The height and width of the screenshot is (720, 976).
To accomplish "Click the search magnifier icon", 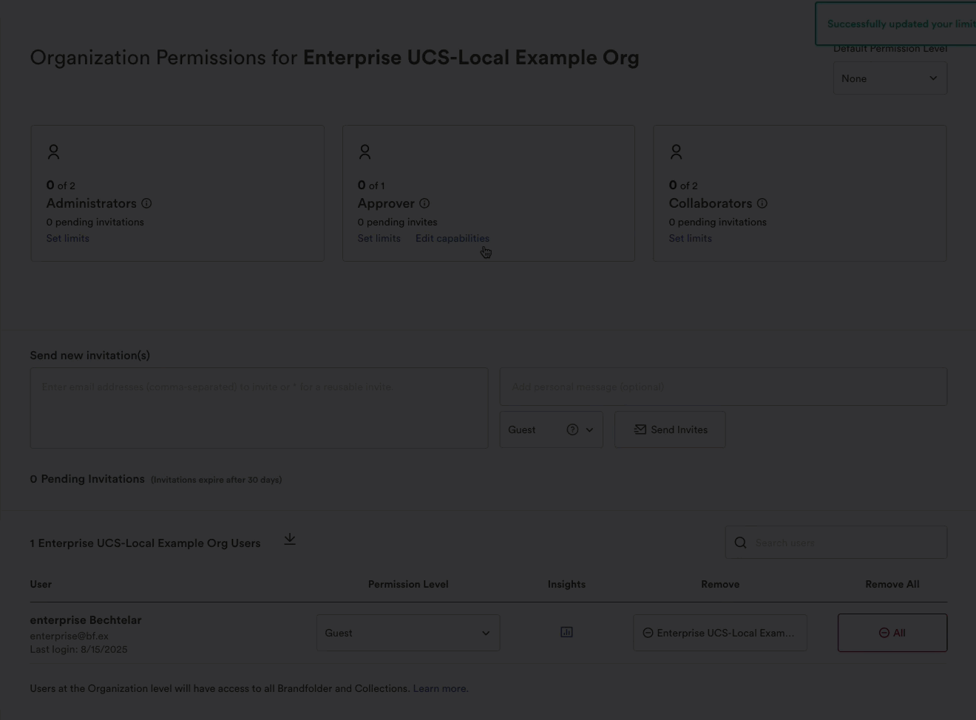I will (x=740, y=543).
